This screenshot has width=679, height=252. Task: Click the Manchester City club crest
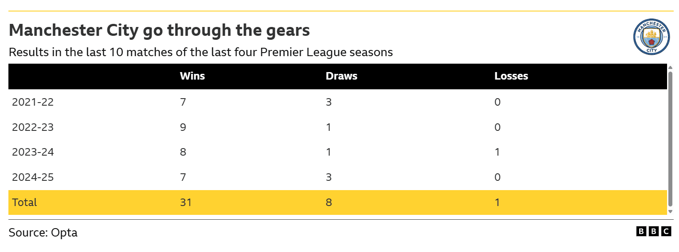pyautogui.click(x=650, y=37)
